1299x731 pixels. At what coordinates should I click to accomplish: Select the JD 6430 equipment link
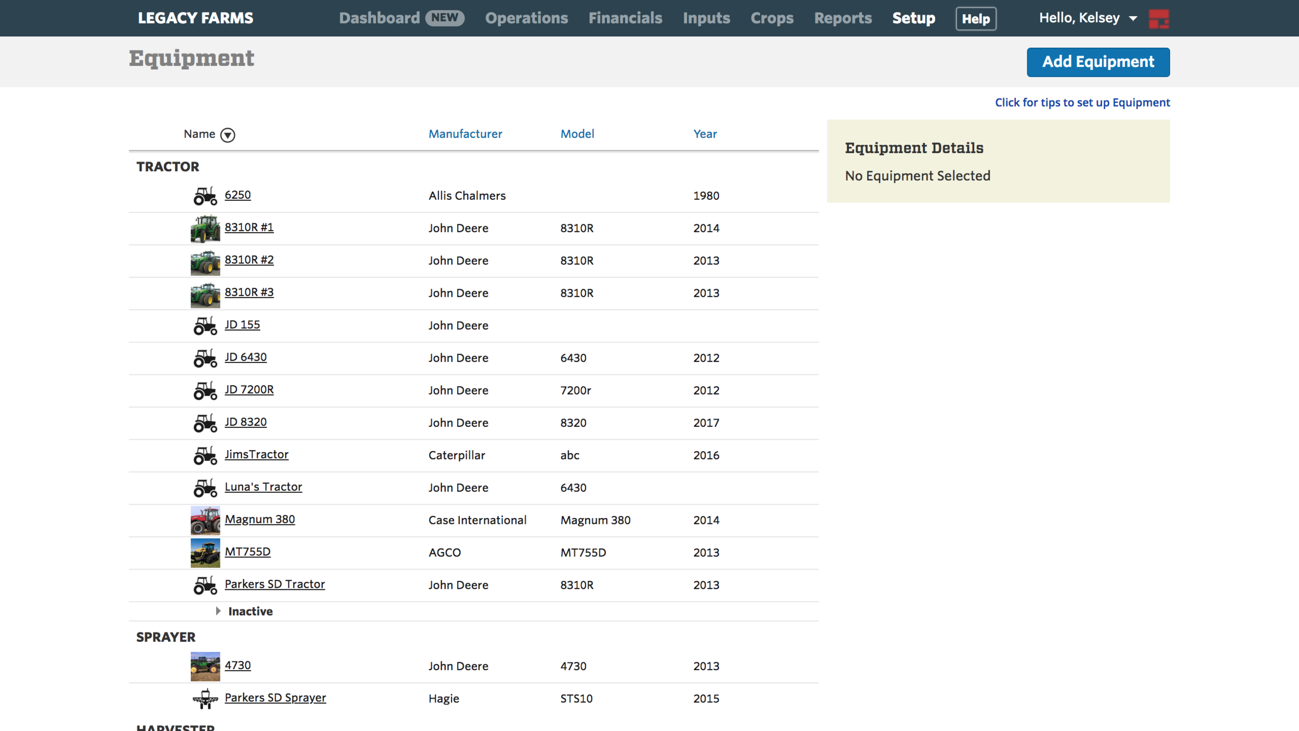[245, 357]
